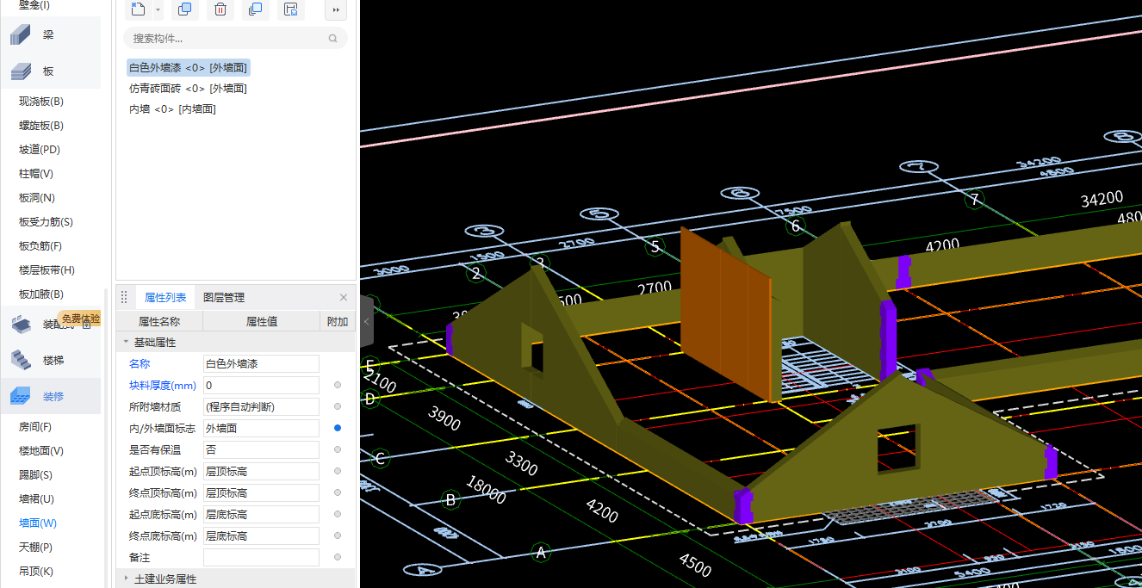The image size is (1142, 588).
Task: Toggle 附加 radio for 块料厚度(mm)
Action: pyautogui.click(x=338, y=385)
